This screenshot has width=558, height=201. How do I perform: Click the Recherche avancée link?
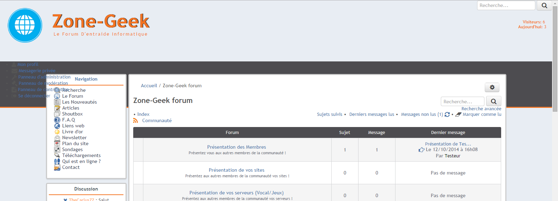point(481,109)
